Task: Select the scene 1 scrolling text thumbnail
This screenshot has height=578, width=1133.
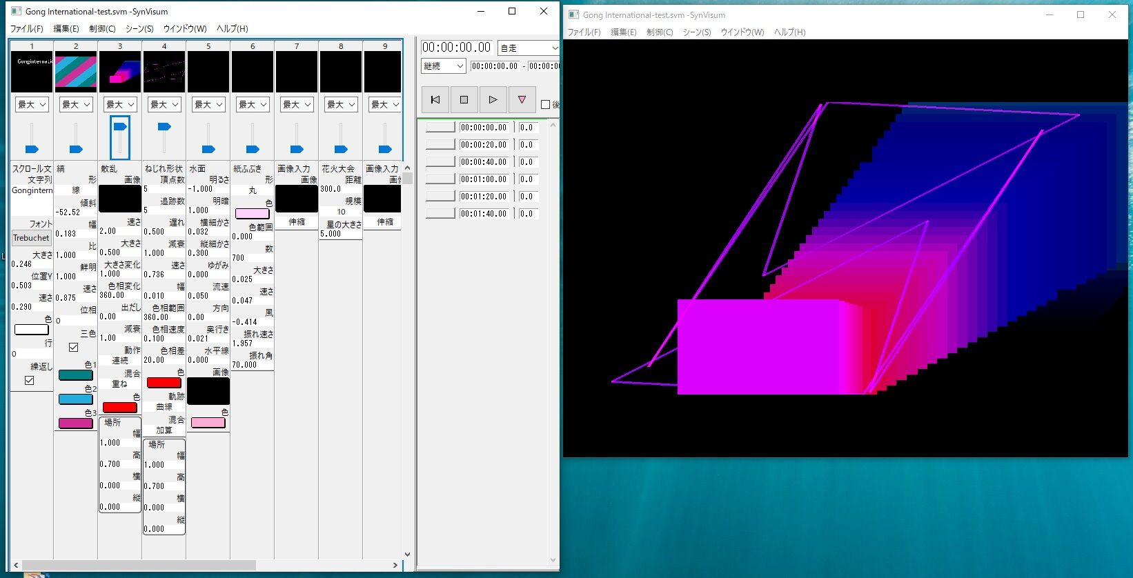Action: click(x=32, y=72)
